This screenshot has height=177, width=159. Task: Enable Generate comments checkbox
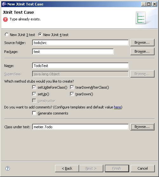[x=34, y=113]
